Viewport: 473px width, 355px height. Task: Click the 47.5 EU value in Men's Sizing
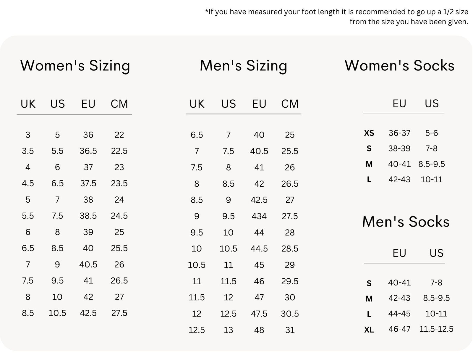259,314
